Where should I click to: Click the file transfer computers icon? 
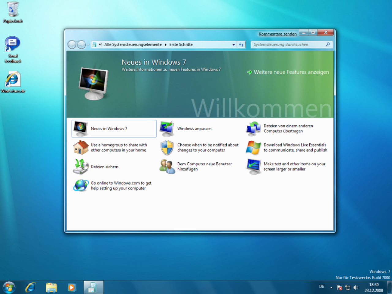pyautogui.click(x=254, y=129)
